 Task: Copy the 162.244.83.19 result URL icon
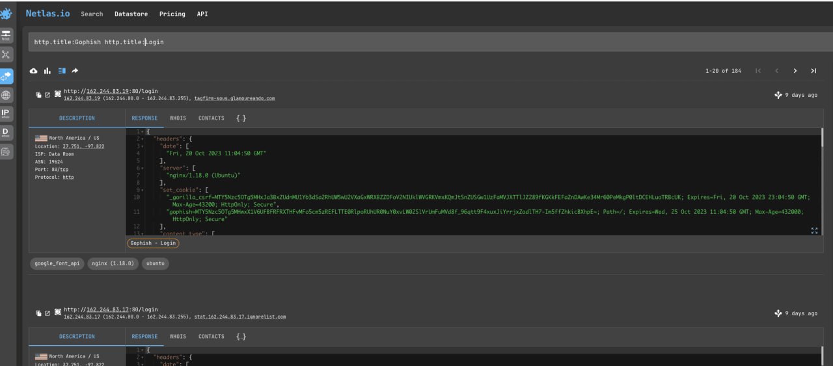click(38, 95)
